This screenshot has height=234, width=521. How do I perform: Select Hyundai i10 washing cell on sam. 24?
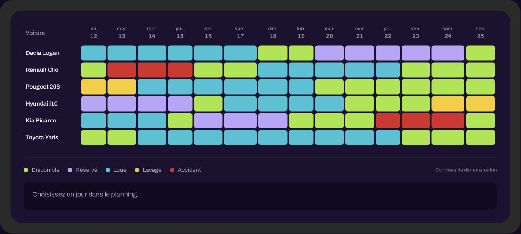[x=448, y=104]
